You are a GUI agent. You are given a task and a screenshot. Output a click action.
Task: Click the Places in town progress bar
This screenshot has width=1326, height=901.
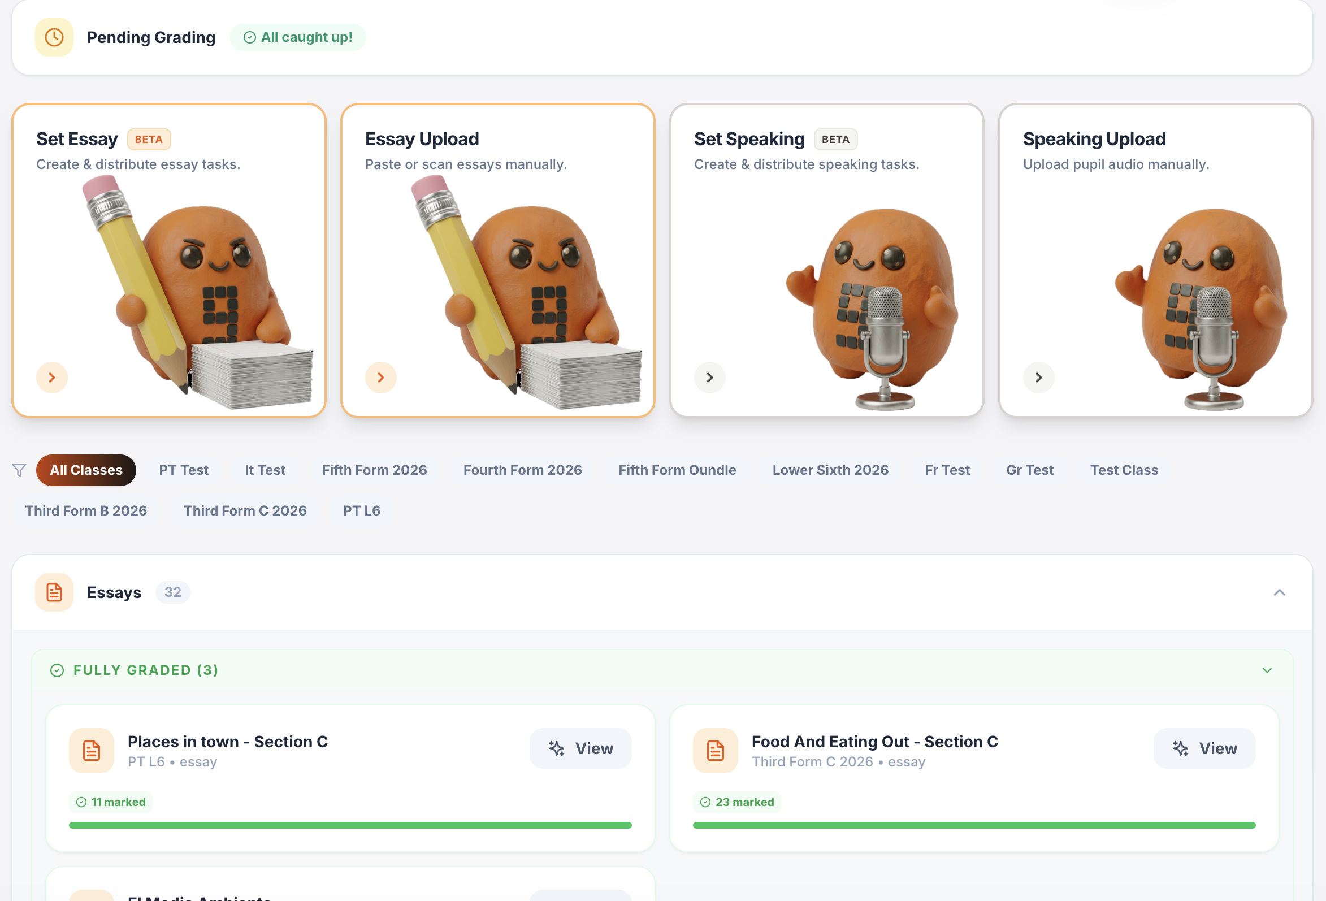(x=350, y=826)
